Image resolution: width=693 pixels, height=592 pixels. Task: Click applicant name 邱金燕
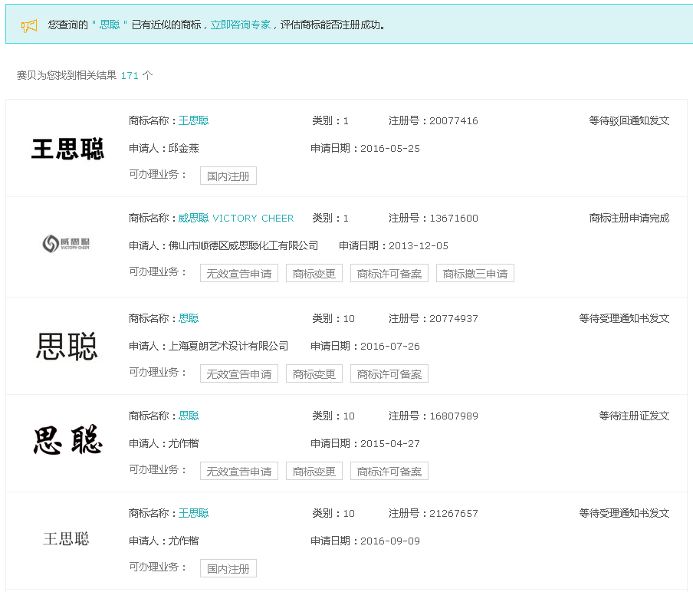coord(184,148)
